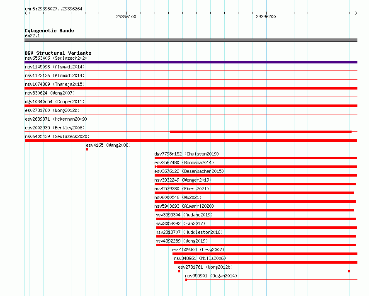Select nsv4392289 (Wong2019) variant
This screenshot has height=296, width=369.
click(x=182, y=241)
